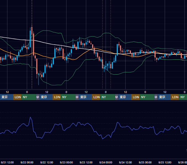Click the tallest red candlestick after 9/22 00:00
The width and height of the screenshot is (187, 165).
[34, 45]
